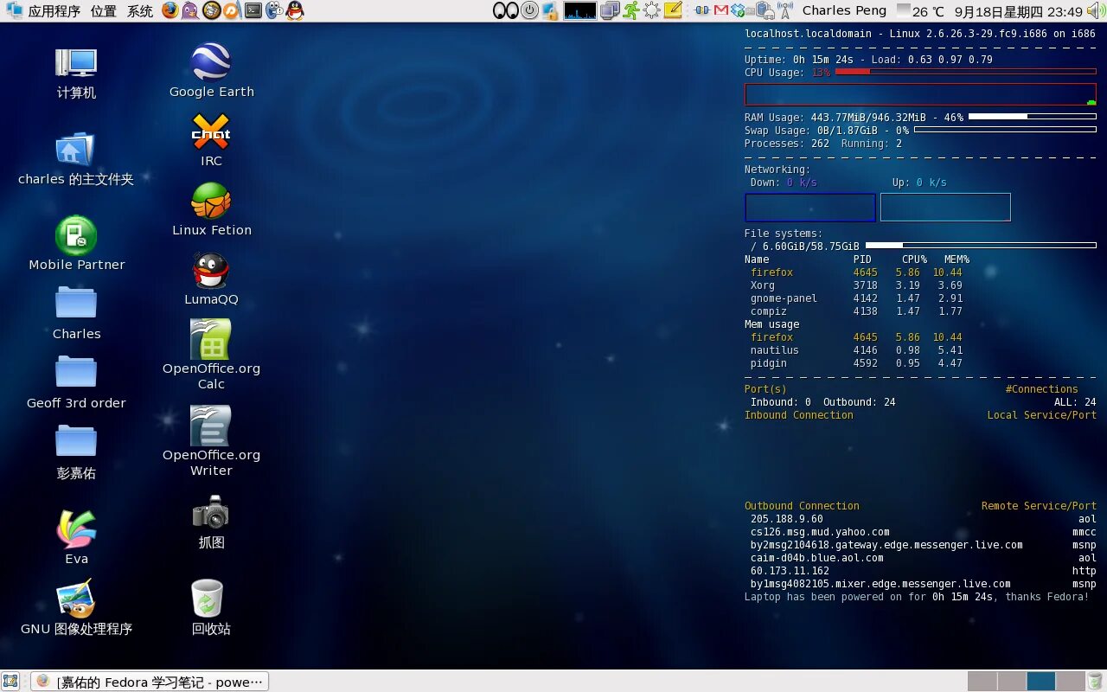Click the QQ penguin launcher in top panel

296,11
